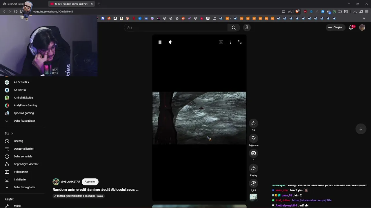The image size is (371, 208).
Task: Close the Random anime edit tab
Action: [92, 4]
